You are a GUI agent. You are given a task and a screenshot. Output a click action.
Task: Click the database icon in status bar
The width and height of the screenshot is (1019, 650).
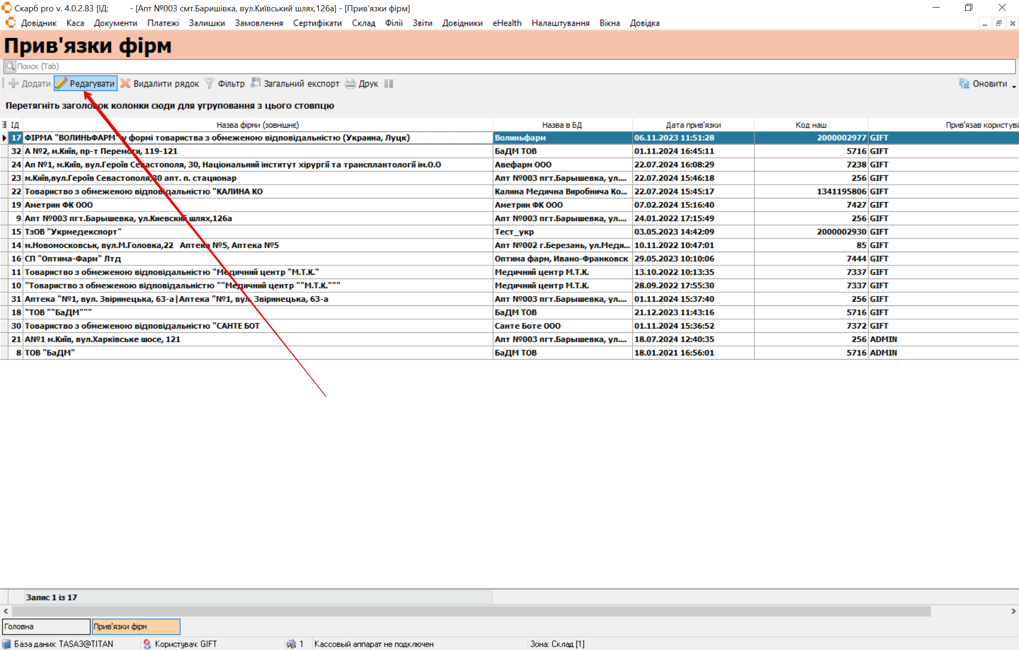[x=7, y=644]
